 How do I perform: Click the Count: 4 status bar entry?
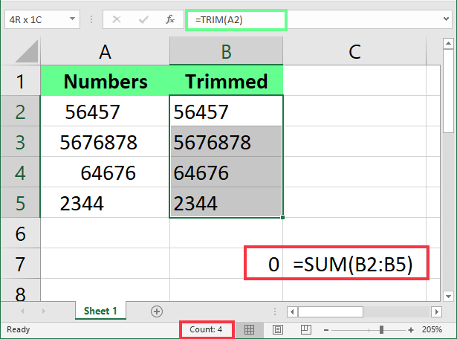coord(206,329)
